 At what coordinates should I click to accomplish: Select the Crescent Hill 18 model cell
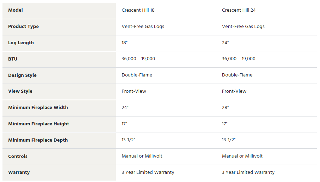pyautogui.click(x=138, y=10)
